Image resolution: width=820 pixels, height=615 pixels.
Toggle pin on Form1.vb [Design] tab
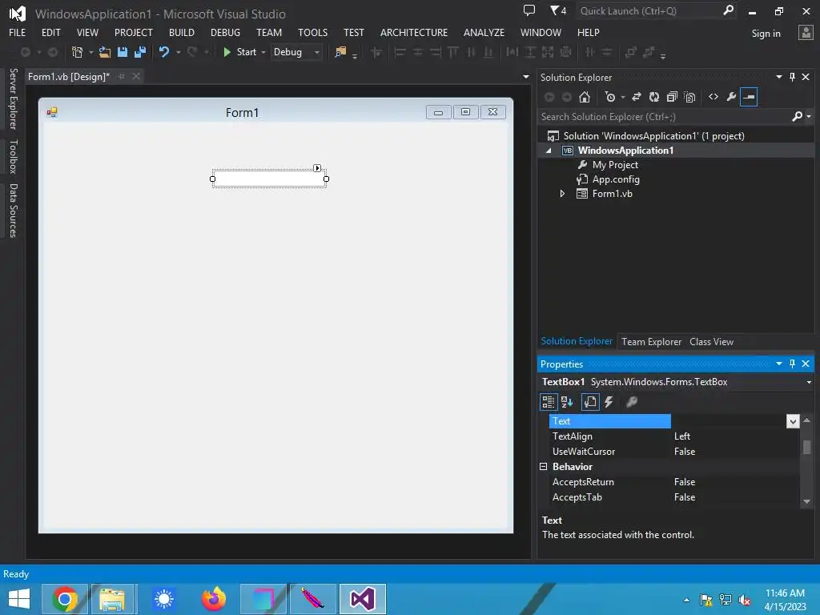pos(122,76)
